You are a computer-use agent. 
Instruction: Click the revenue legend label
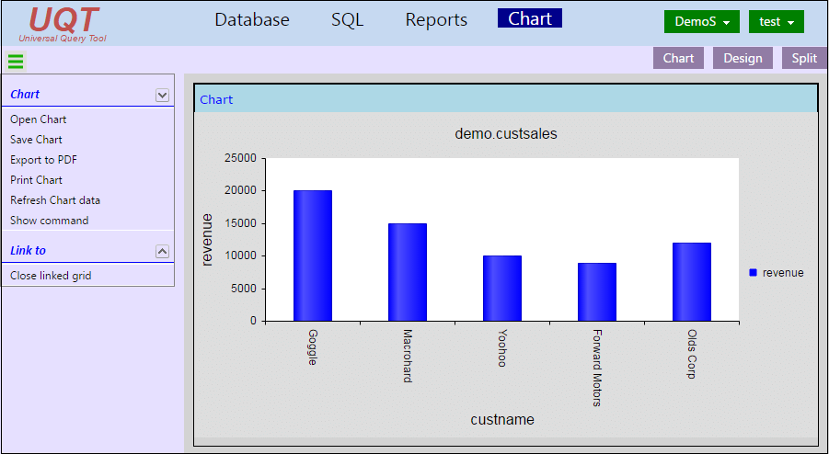pos(783,273)
